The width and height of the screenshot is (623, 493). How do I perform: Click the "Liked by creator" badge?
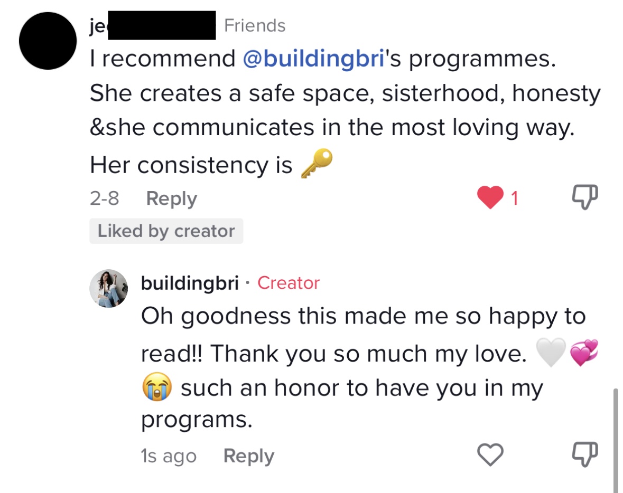click(x=166, y=231)
